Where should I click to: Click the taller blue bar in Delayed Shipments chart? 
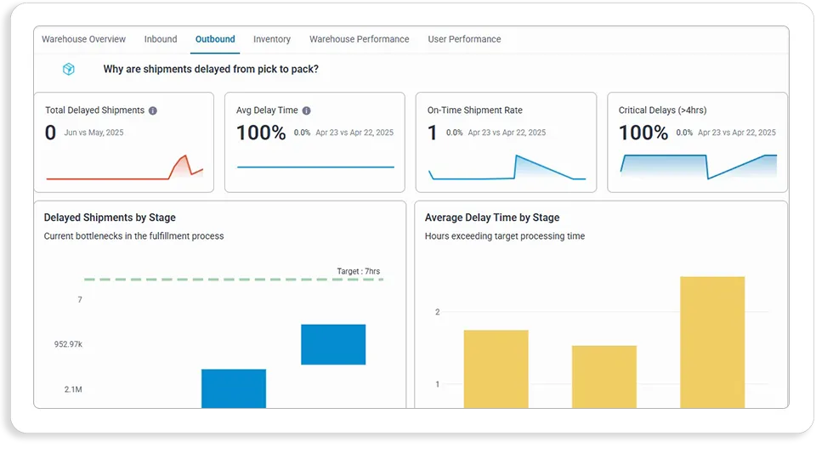pos(333,344)
